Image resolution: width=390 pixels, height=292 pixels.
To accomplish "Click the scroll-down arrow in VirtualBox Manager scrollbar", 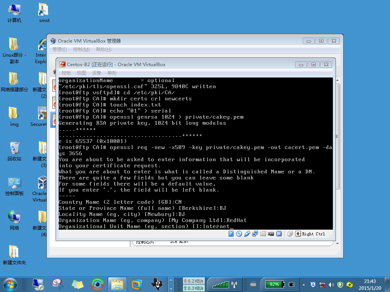I will click(337, 244).
